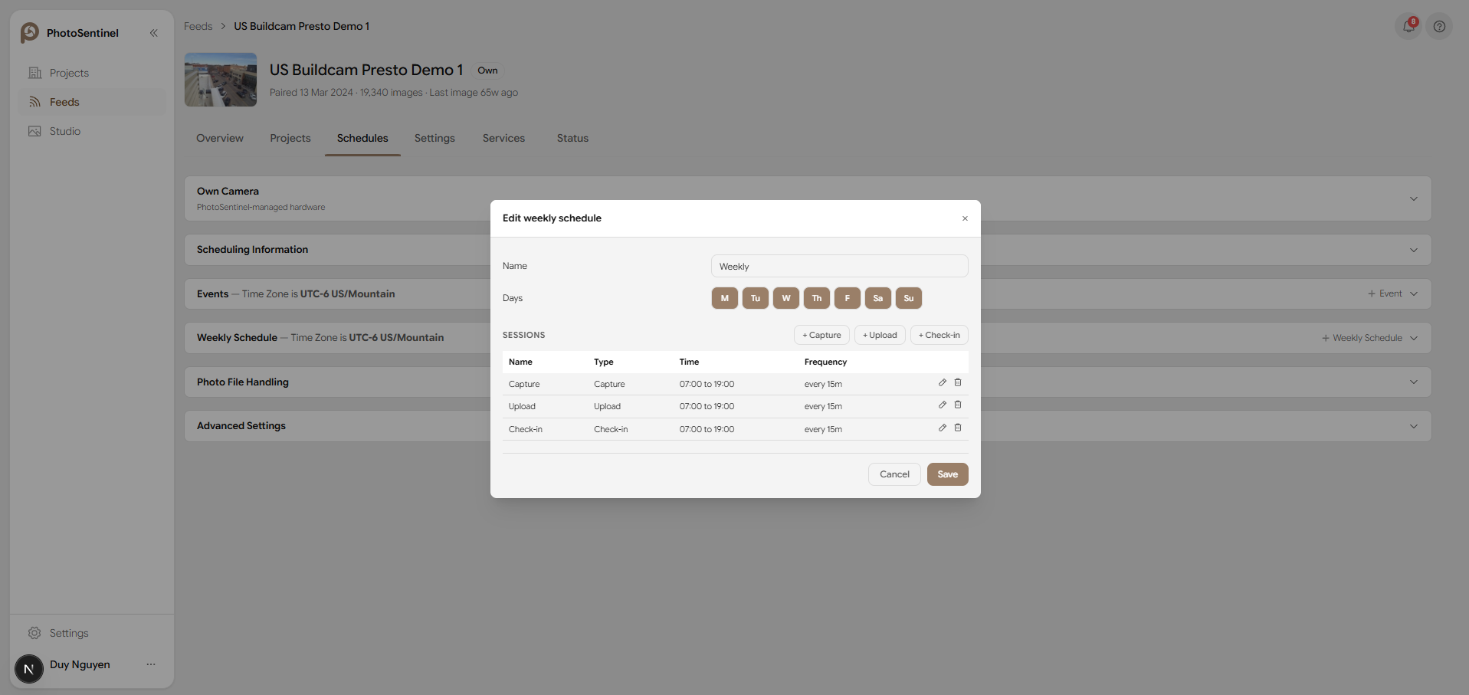Add an Upload session
The image size is (1469, 695).
pos(880,335)
